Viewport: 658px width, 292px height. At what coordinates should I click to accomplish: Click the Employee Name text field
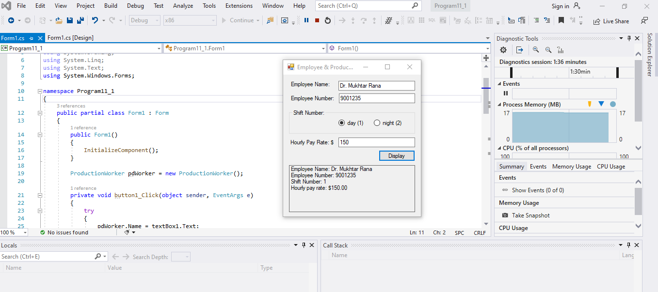pyautogui.click(x=377, y=86)
